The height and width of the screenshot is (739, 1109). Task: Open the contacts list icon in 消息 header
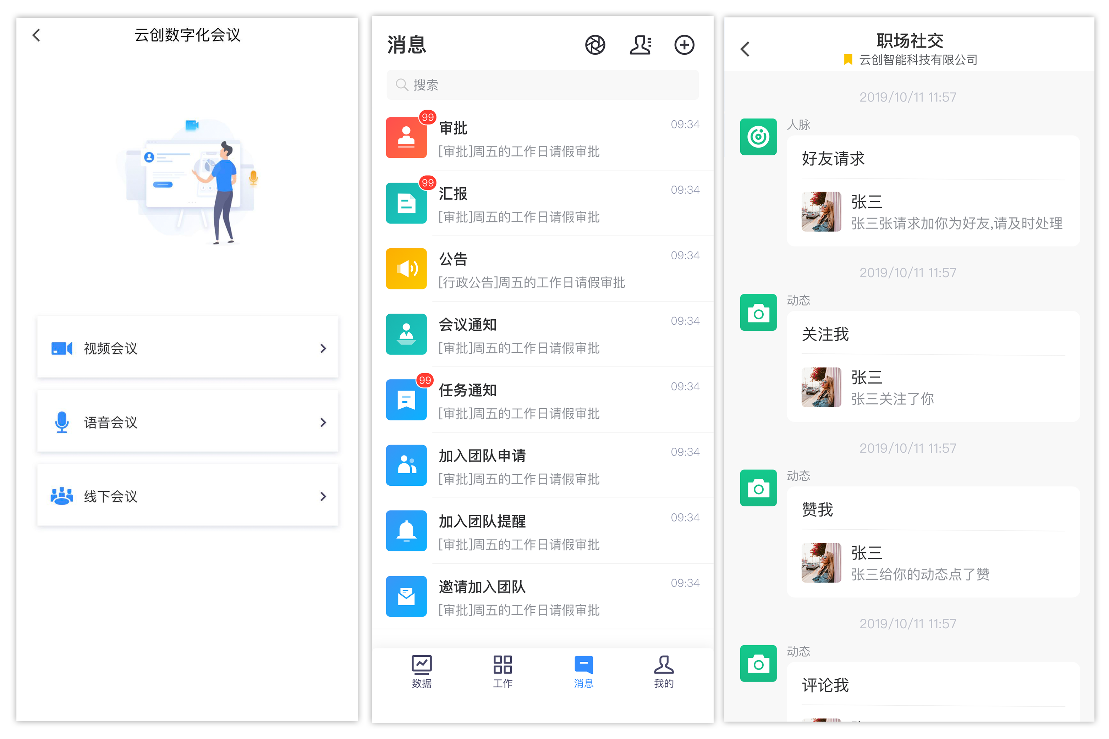pyautogui.click(x=640, y=45)
